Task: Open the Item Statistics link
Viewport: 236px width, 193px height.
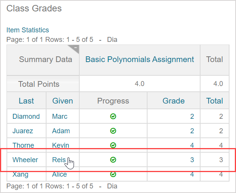Action: 28,30
